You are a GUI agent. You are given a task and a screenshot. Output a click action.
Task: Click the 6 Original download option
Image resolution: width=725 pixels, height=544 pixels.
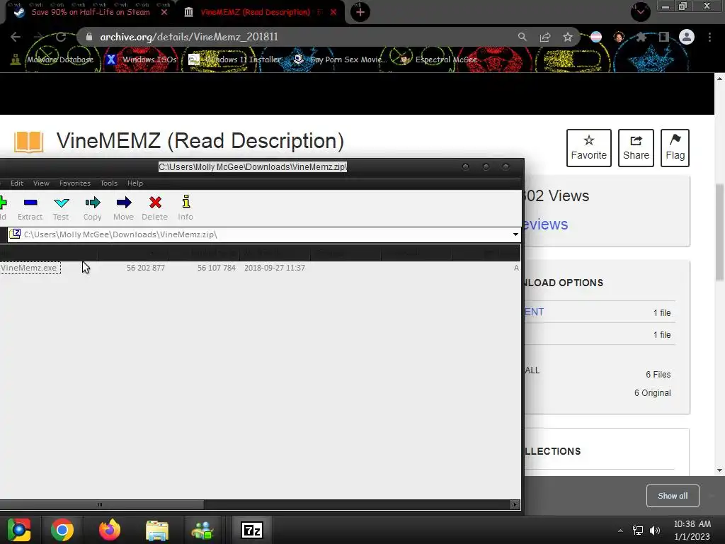pyautogui.click(x=652, y=393)
